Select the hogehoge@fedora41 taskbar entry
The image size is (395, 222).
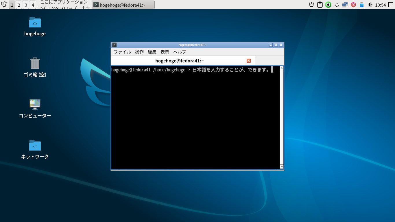coord(123,5)
